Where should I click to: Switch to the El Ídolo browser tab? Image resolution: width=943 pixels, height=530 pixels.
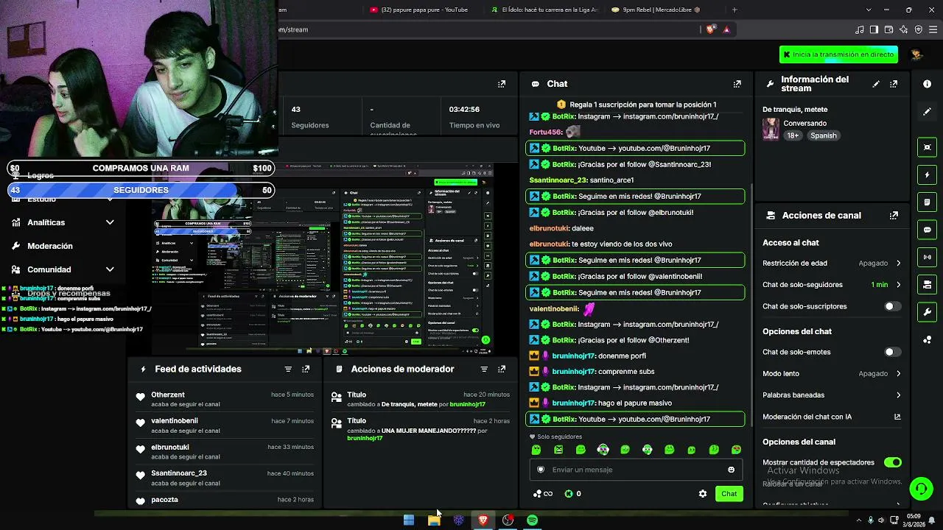(x=545, y=10)
